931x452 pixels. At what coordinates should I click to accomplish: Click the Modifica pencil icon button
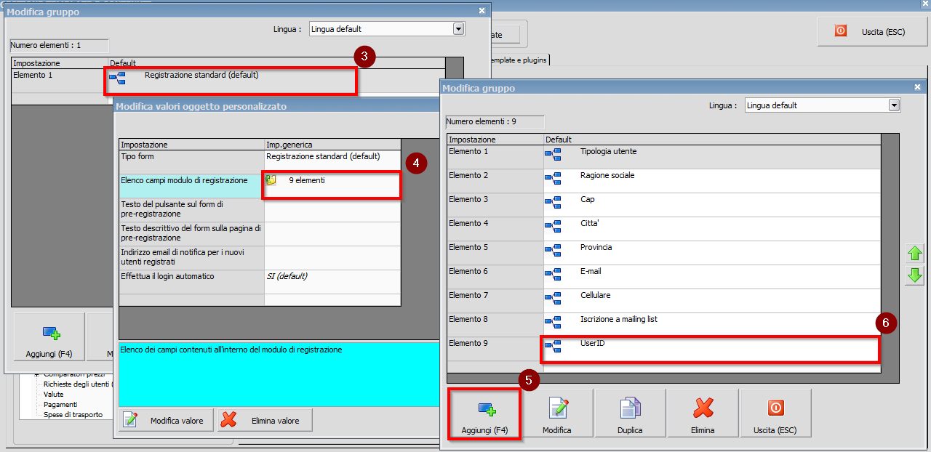pyautogui.click(x=557, y=414)
